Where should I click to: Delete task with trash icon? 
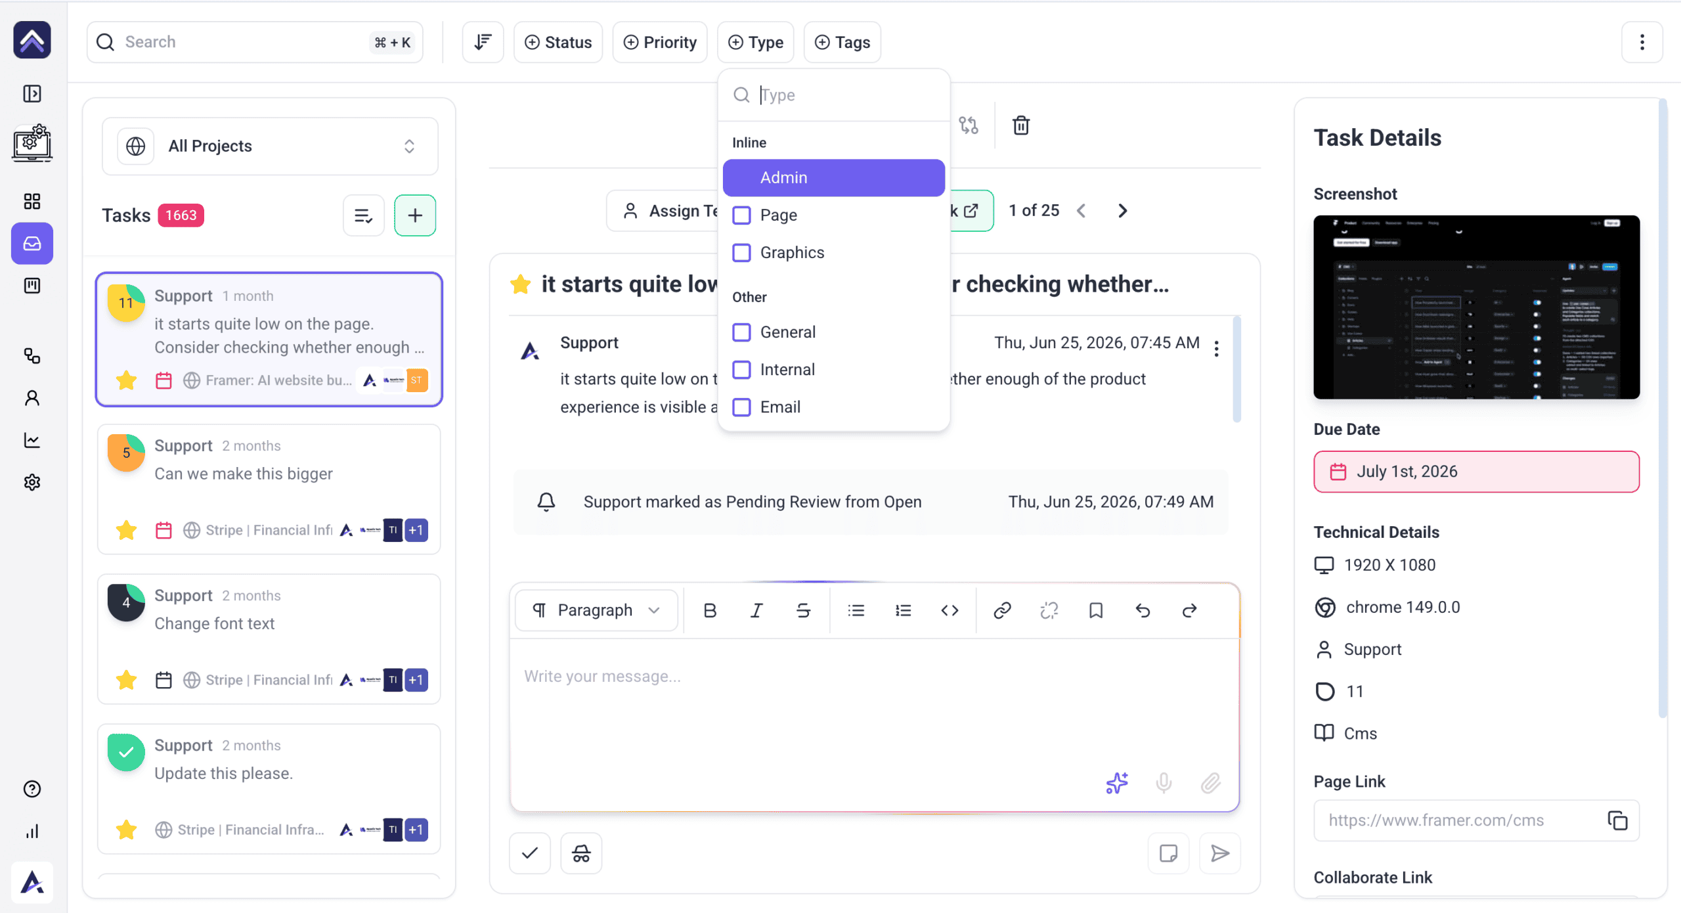point(1020,125)
